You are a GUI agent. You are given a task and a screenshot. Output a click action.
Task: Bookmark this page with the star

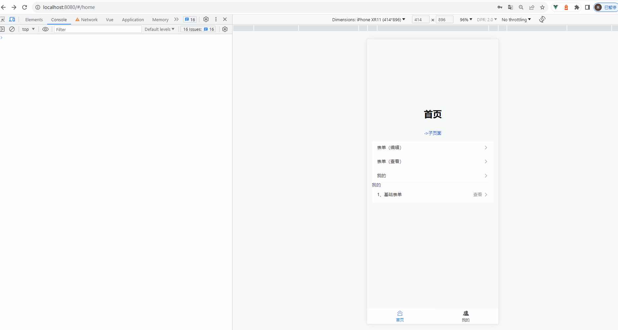(542, 7)
